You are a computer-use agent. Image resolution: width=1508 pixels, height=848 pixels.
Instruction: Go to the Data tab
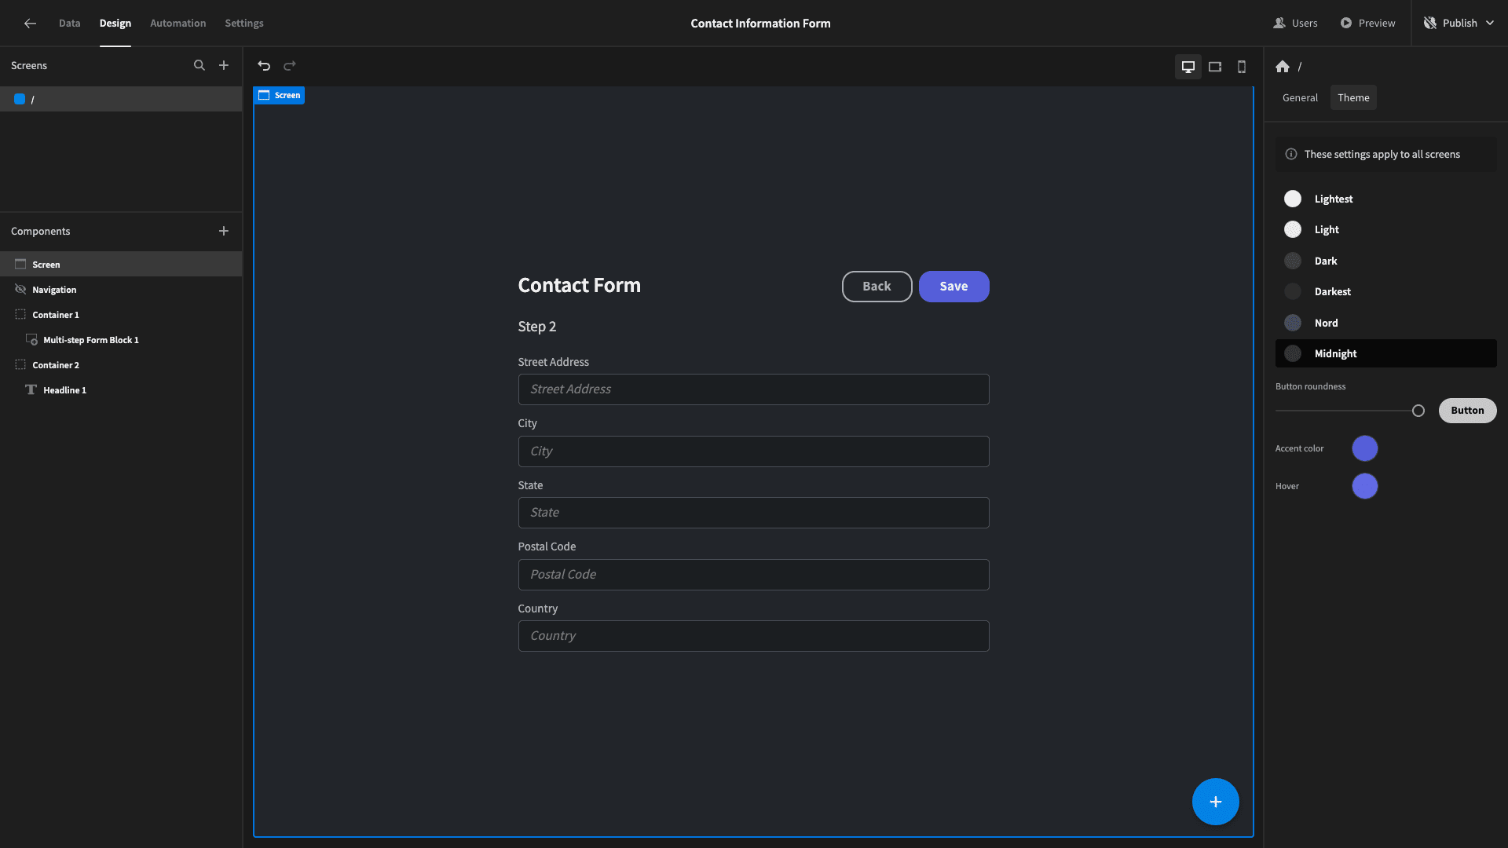pyautogui.click(x=69, y=24)
